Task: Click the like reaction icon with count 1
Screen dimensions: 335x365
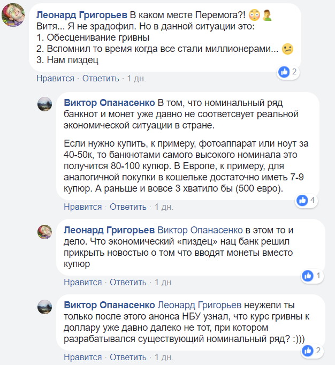Action: (308, 276)
